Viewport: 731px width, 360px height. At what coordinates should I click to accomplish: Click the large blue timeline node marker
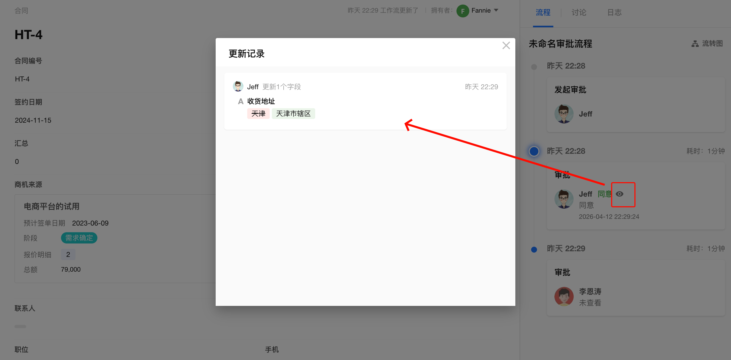point(534,151)
